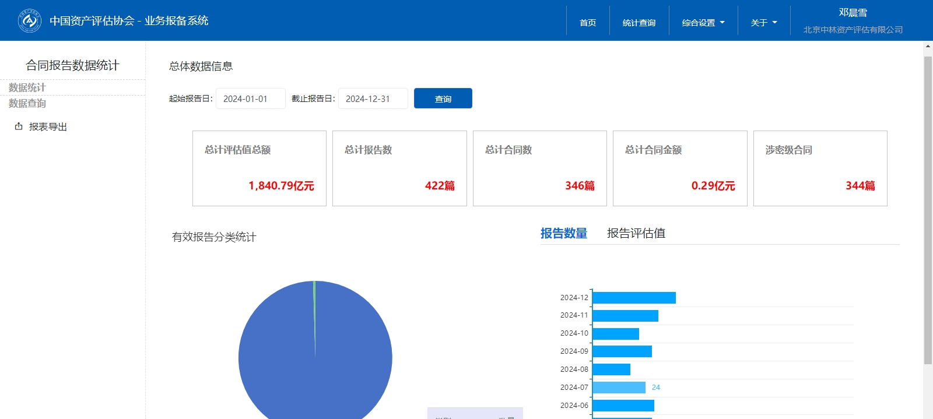The image size is (933, 419).
Task: Click the highlighted 2024-07 bar
Action: tap(618, 388)
